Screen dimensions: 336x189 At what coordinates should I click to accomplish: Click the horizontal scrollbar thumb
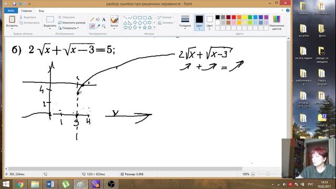coord(125,169)
